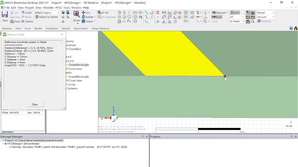Close Measure Data dialog with X
The height and width of the screenshot is (167, 298).
click(x=62, y=34)
